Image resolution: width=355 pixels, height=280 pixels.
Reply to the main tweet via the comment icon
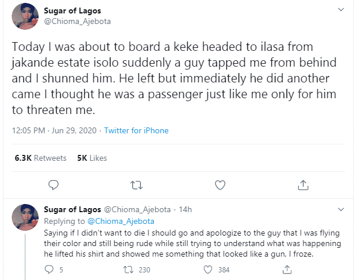53,185
